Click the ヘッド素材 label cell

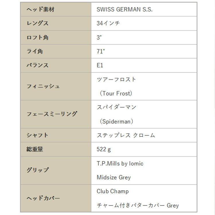40,9
